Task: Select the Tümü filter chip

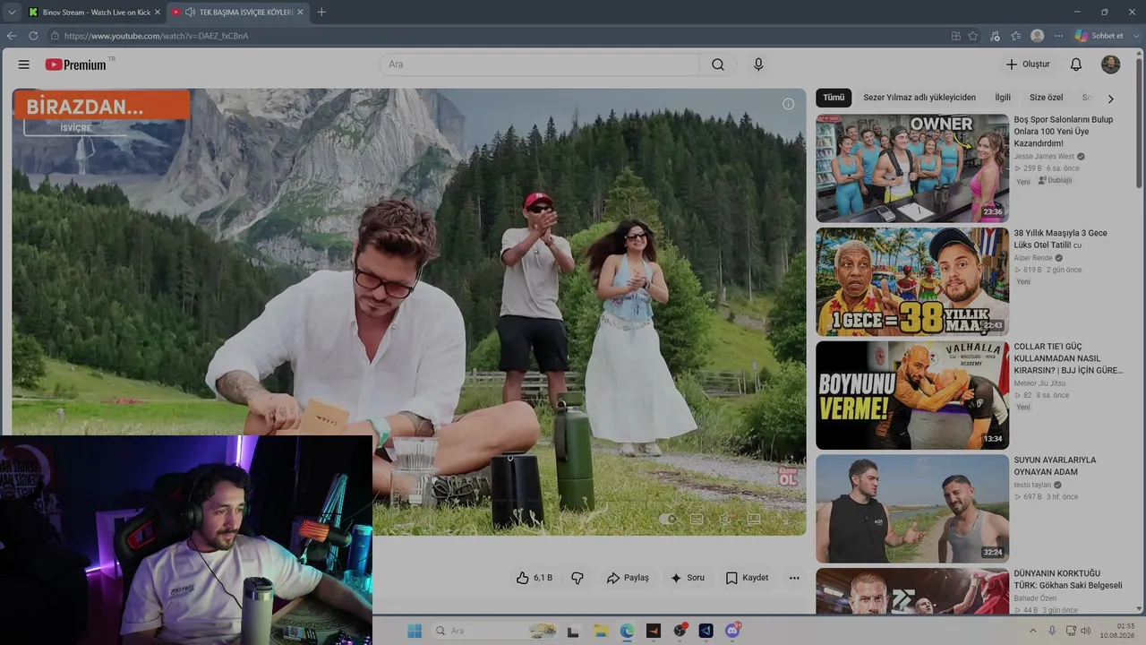Action: (834, 98)
